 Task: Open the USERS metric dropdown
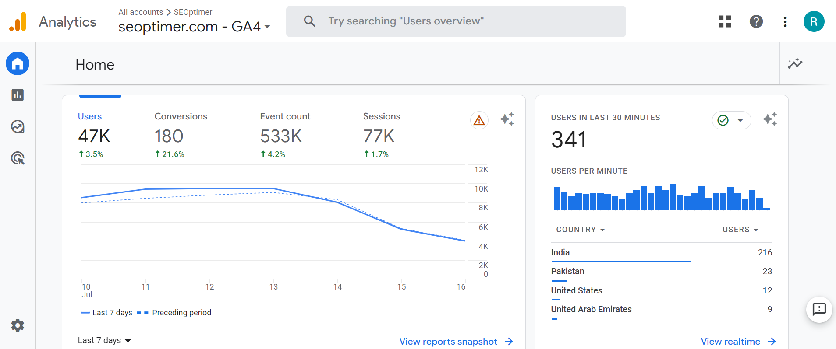point(740,230)
